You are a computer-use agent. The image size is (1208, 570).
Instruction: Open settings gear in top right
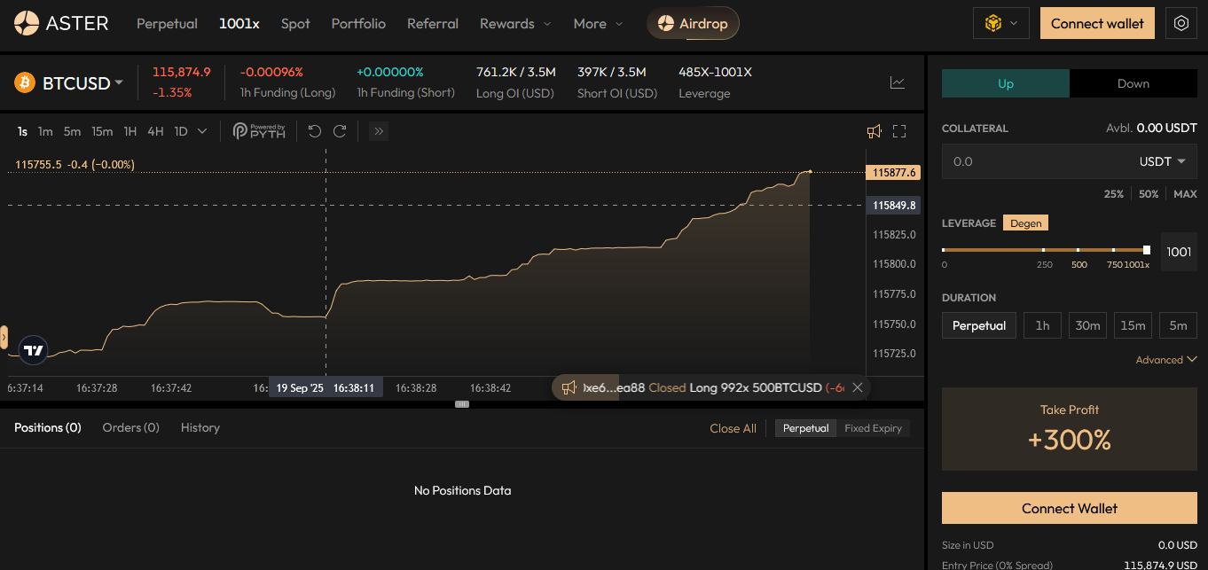pyautogui.click(x=1181, y=22)
